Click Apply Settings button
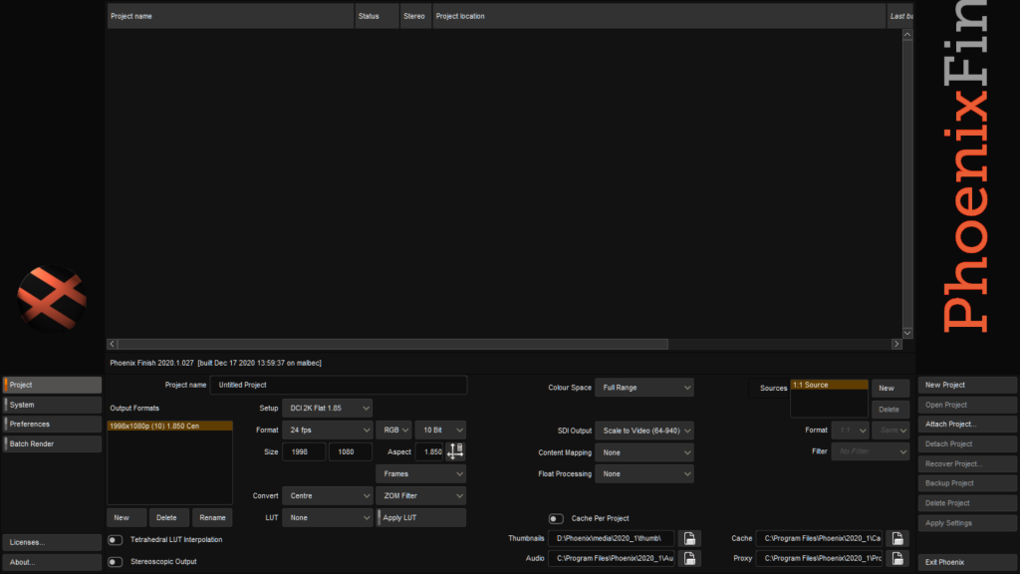 (x=967, y=523)
